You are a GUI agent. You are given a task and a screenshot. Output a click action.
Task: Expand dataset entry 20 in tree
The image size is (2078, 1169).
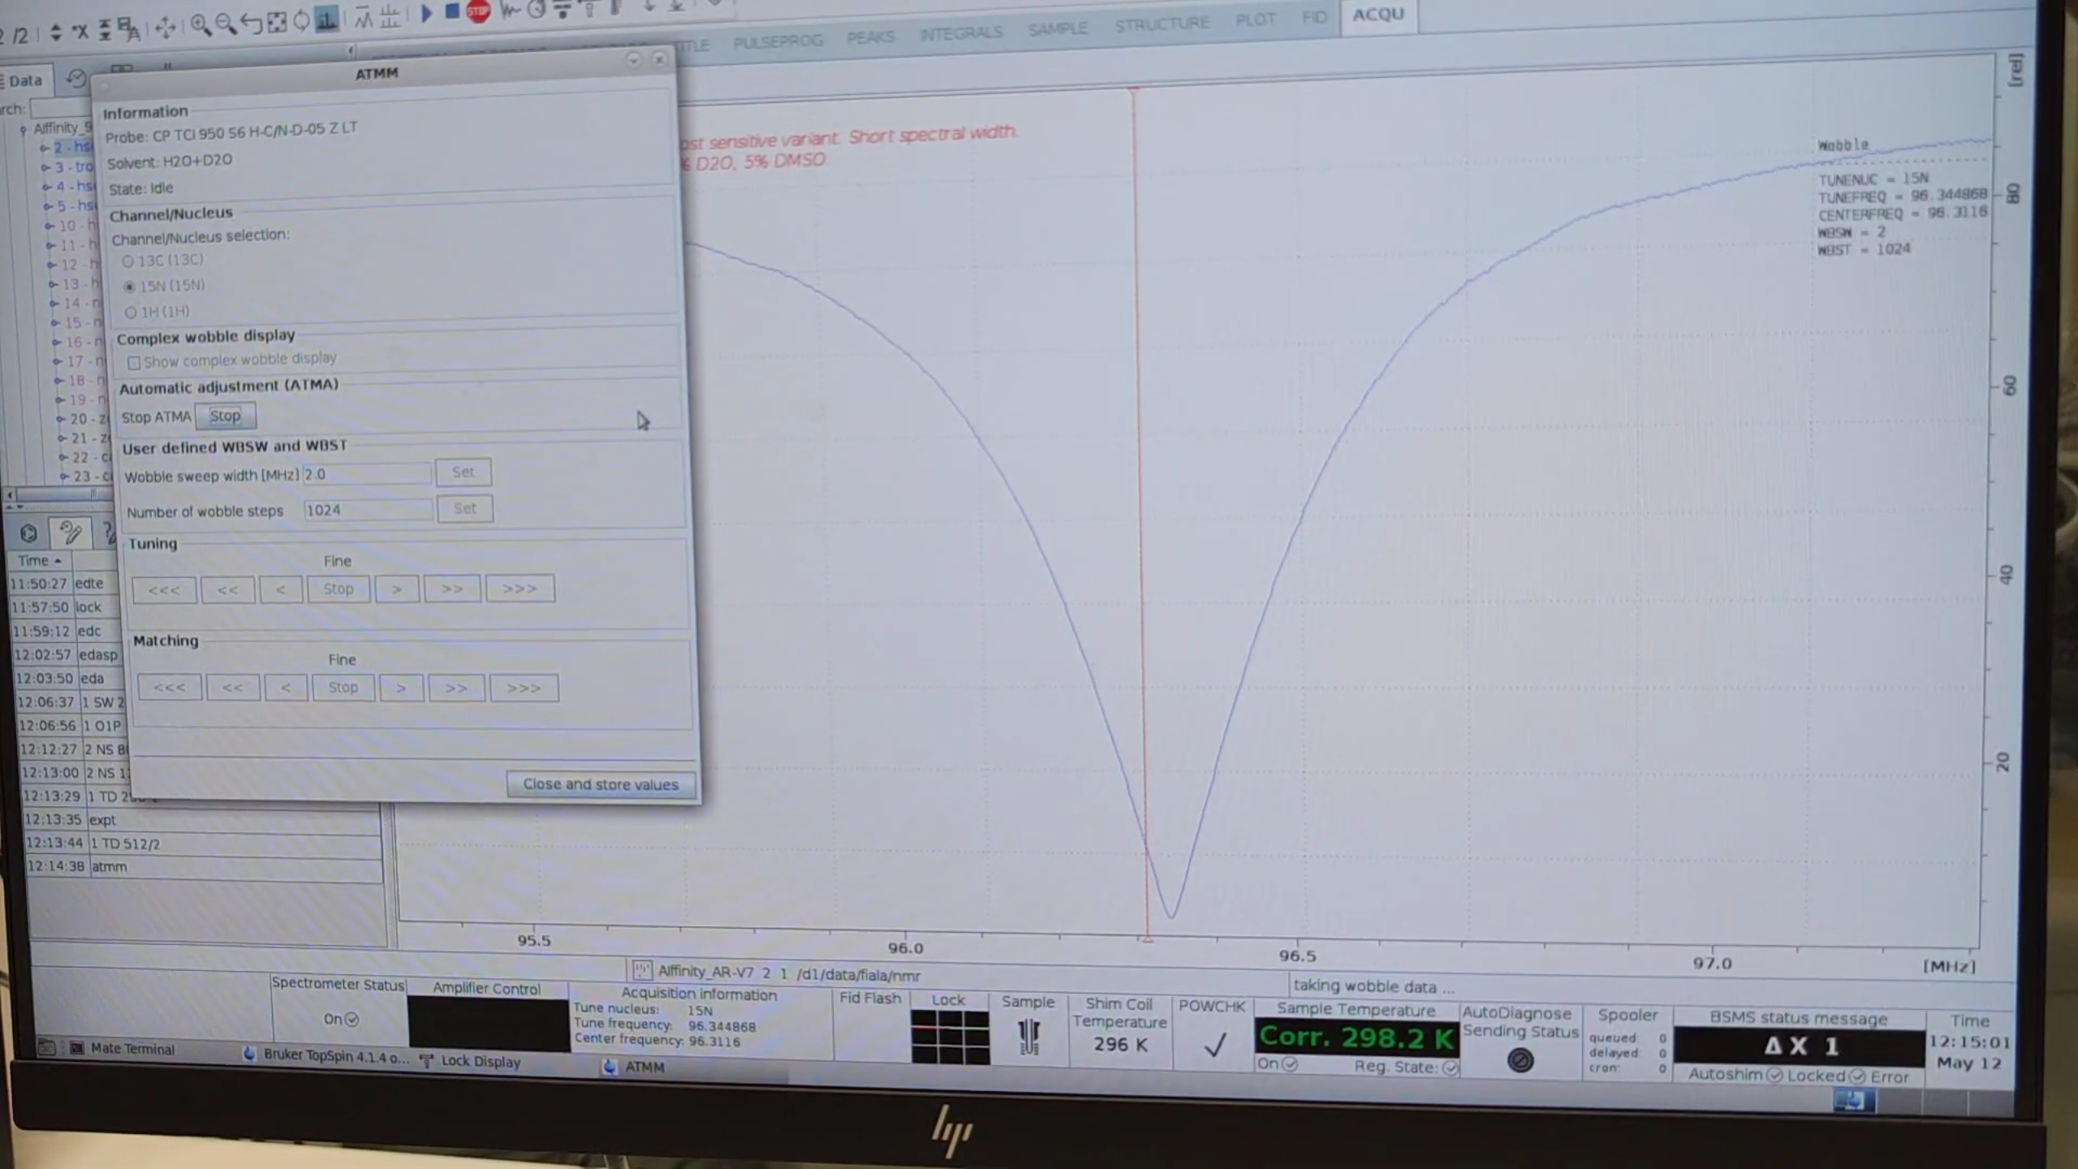point(61,419)
